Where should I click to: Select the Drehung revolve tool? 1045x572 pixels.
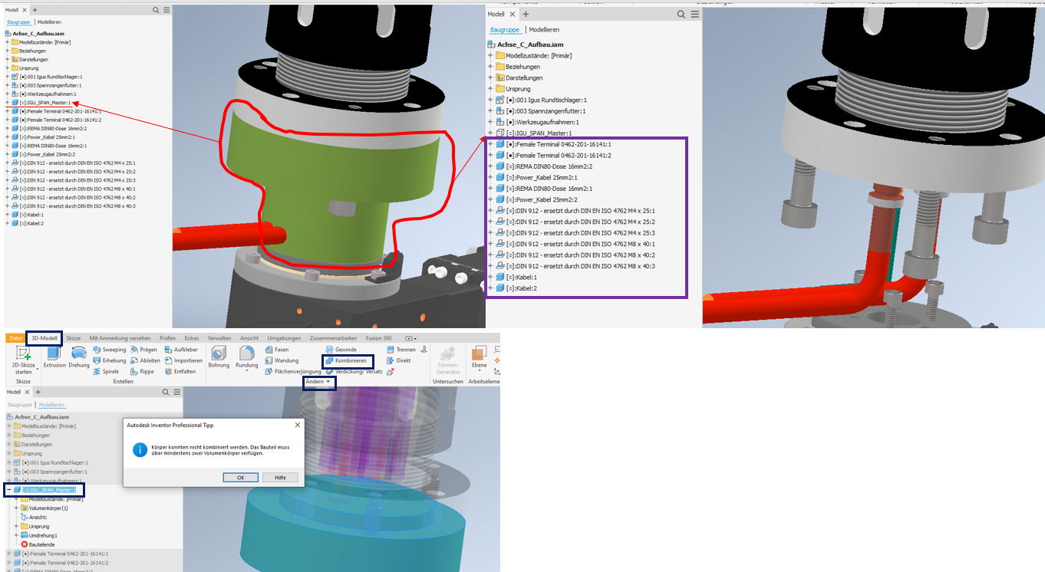[x=79, y=357]
